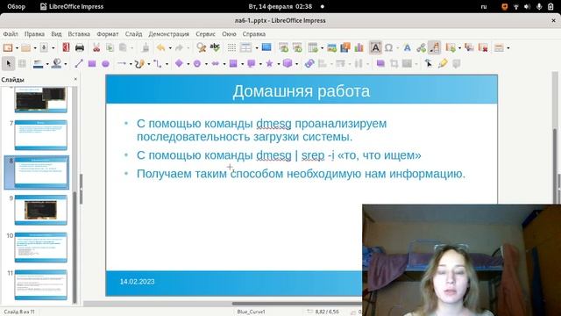The height and width of the screenshot is (316, 561).
Task: Click Обзор activities button in top bar
Action: coord(16,6)
